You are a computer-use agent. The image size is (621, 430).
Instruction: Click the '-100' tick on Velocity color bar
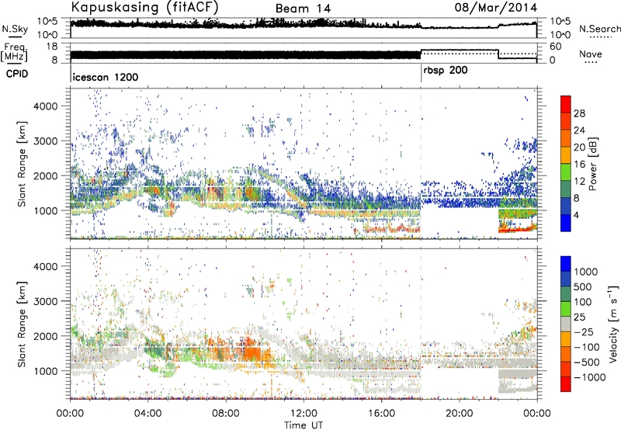[x=586, y=347]
